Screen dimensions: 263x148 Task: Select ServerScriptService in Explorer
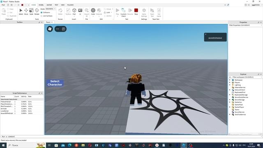coord(241,97)
